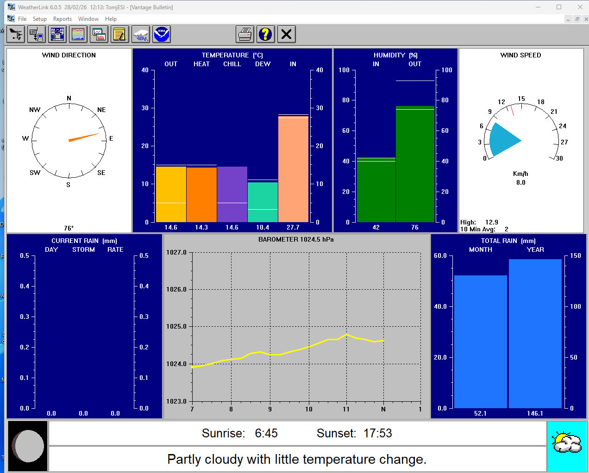Viewport: 589px width, 473px height.
Task: Click the partly cloudy forecast icon
Action: coord(567,446)
